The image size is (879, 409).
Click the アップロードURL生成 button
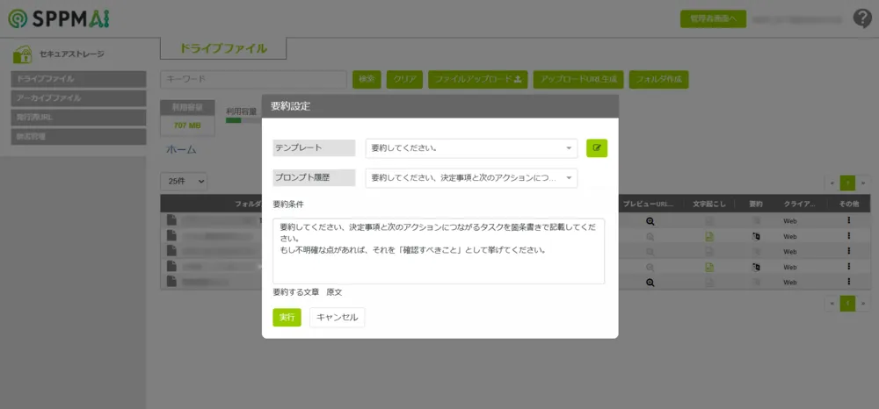pos(578,80)
